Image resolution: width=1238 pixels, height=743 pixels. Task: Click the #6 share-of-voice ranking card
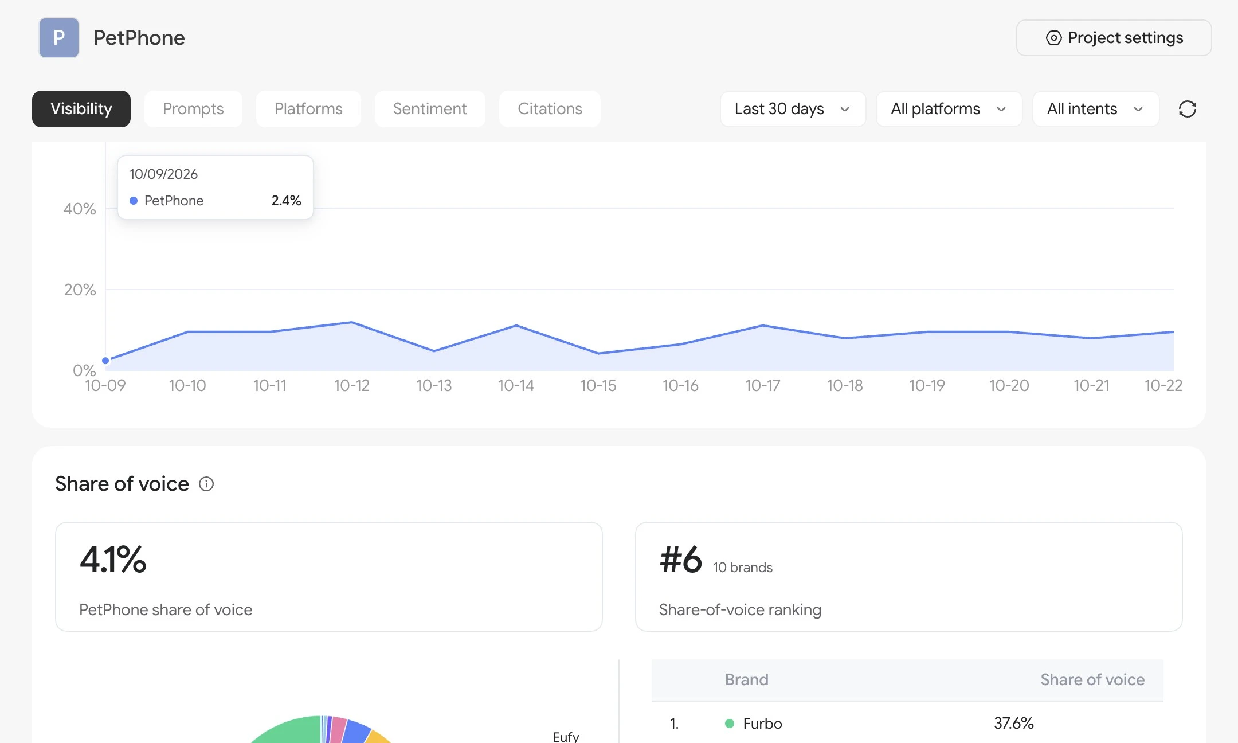point(908,577)
